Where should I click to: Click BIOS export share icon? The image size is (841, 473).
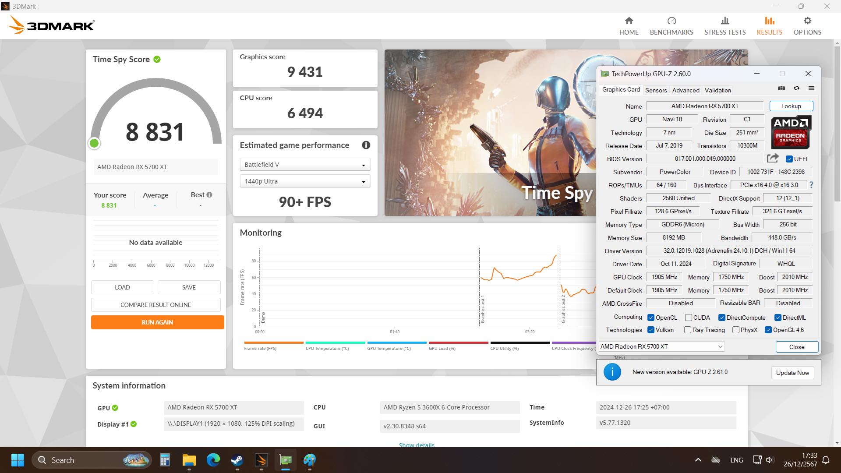(773, 159)
